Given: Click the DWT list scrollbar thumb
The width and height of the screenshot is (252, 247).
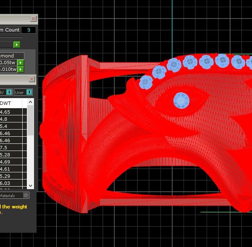Looking at the screenshot, I should tap(31, 120).
